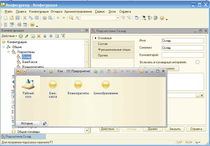This screenshot has height=146, width=210.
Task: Open dropdown arrow next to debug play icon
Action: [x=37, y=26]
